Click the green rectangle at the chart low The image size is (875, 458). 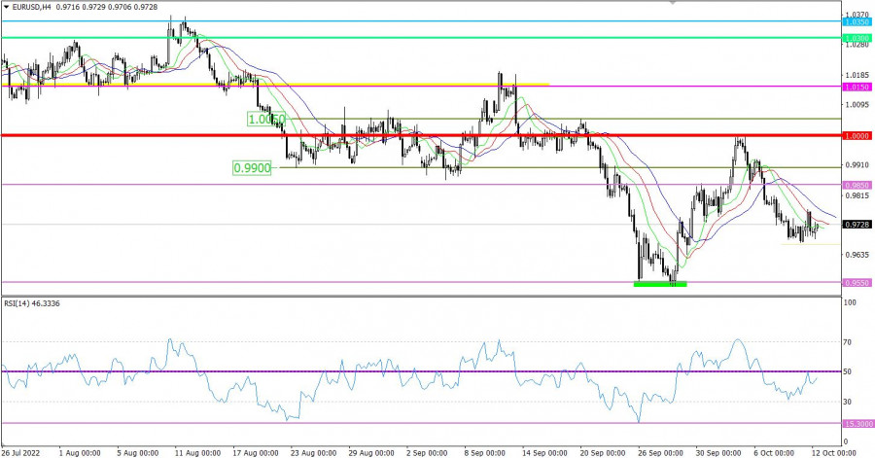(x=660, y=284)
